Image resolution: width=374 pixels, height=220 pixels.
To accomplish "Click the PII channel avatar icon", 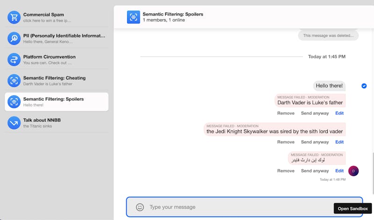I will 14,39.
